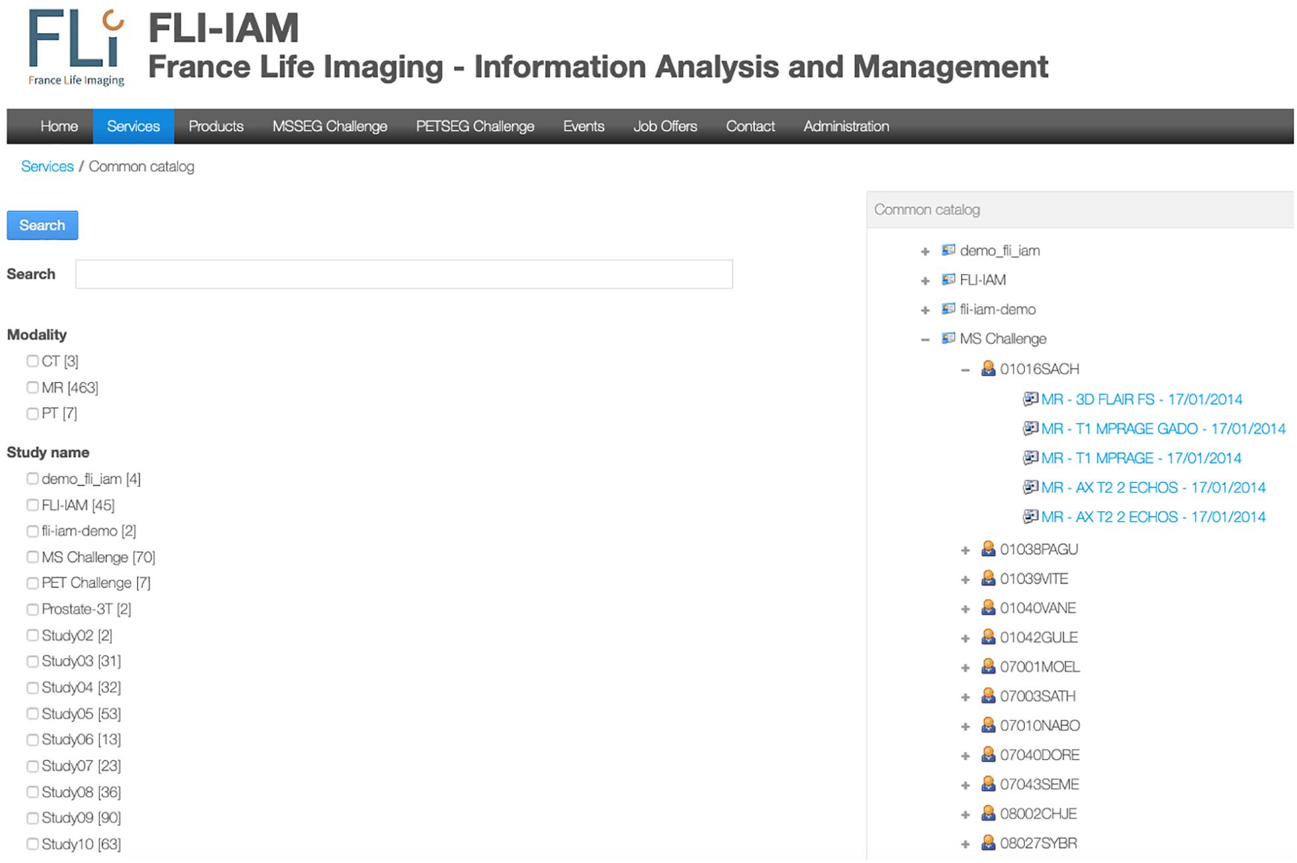Check the Study08 [36] checkbox

pos(33,792)
